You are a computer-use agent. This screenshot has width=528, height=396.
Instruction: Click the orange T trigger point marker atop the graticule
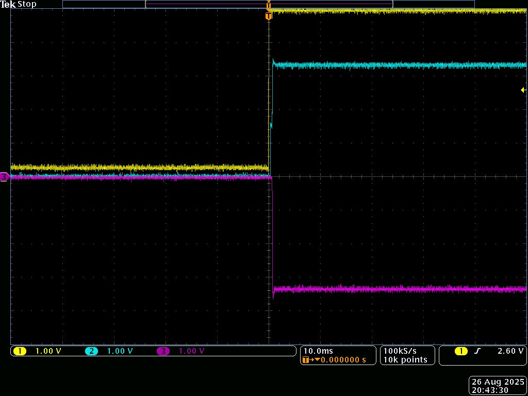click(x=269, y=16)
